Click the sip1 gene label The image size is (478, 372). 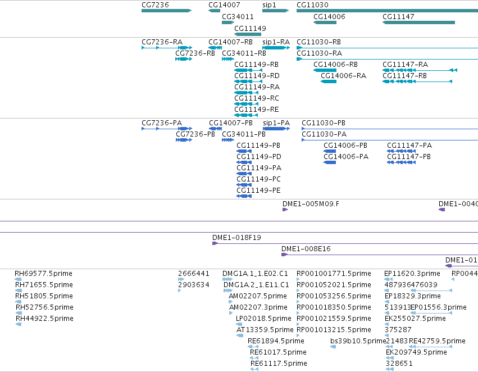(x=269, y=5)
